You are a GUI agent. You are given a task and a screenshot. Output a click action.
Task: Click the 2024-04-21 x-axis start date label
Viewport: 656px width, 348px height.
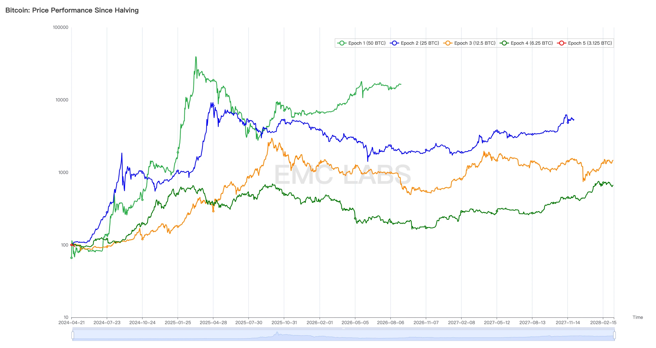(x=71, y=323)
